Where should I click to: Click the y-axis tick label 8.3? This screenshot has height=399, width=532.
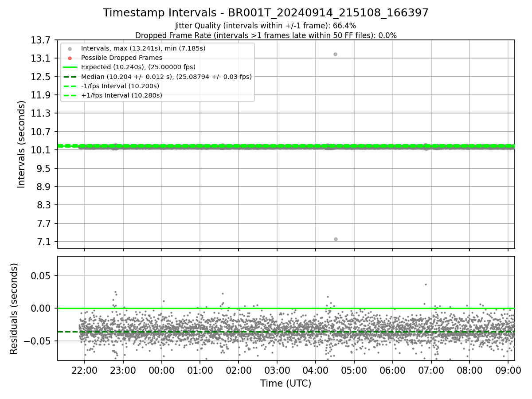pyautogui.click(x=44, y=205)
